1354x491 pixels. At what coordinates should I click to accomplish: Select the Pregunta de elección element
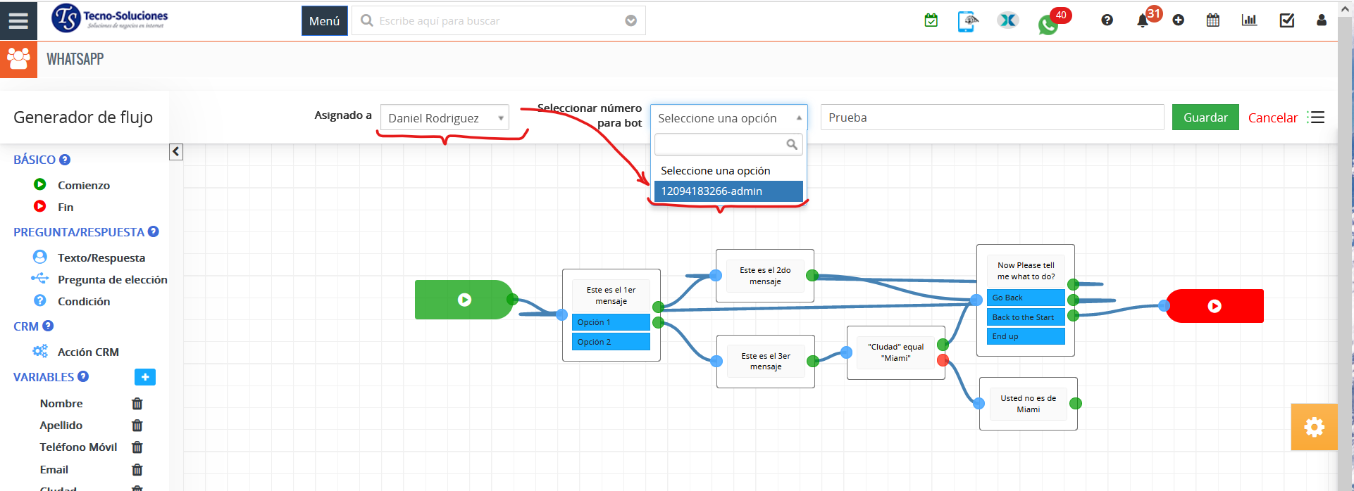[x=112, y=280]
